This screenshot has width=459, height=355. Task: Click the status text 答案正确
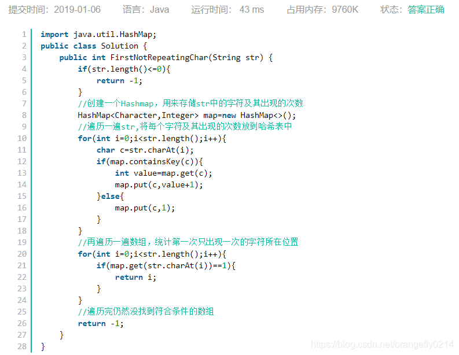click(426, 10)
